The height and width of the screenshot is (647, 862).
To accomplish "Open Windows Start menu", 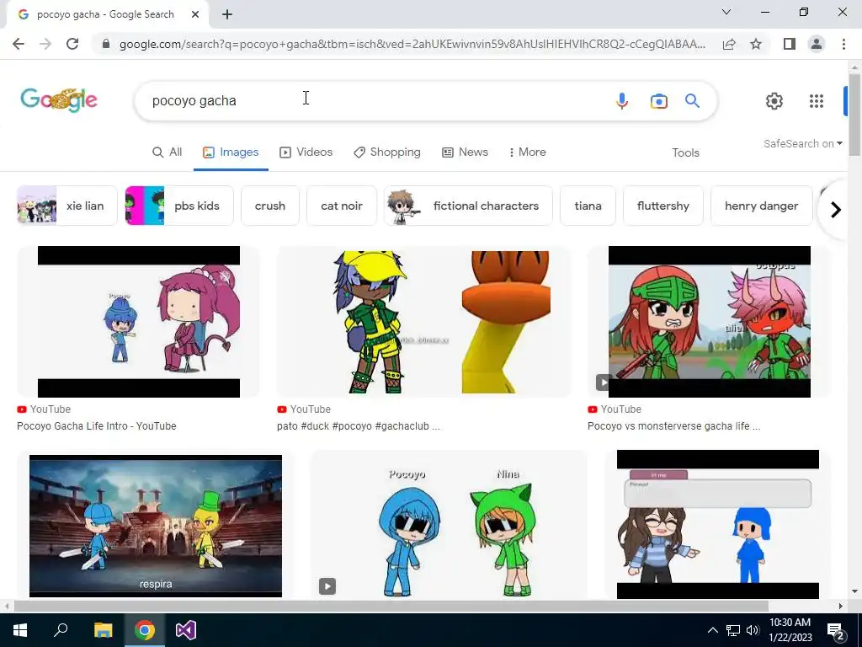I will coord(20,630).
